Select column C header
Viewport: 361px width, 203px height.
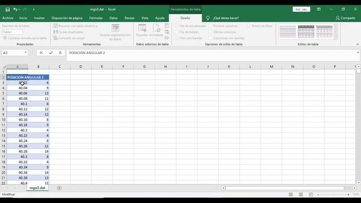coord(60,67)
